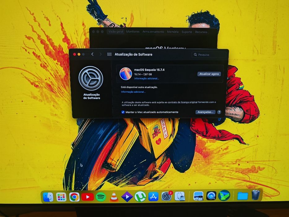
Task: Open 'Suporte' tab in About window
Action: coord(187,32)
